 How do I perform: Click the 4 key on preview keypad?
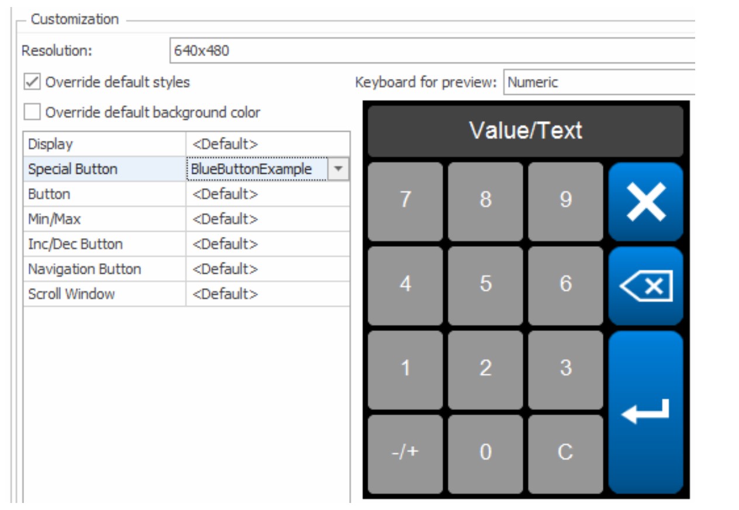405,286
